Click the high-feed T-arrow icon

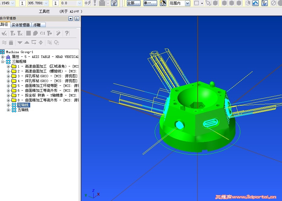pyautogui.click(x=50, y=33)
